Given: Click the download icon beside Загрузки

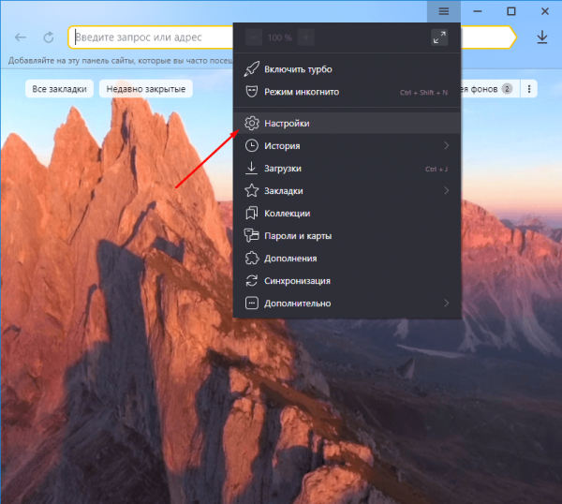Looking at the screenshot, I should pos(252,168).
